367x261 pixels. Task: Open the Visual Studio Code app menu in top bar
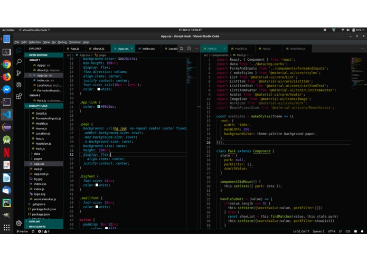coord(34,30)
